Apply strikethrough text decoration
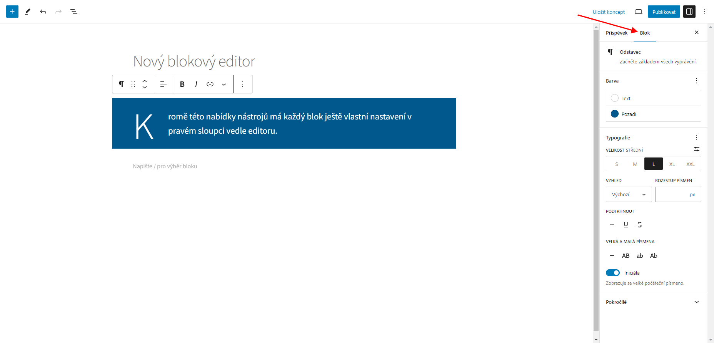714x343 pixels. pyautogui.click(x=640, y=225)
